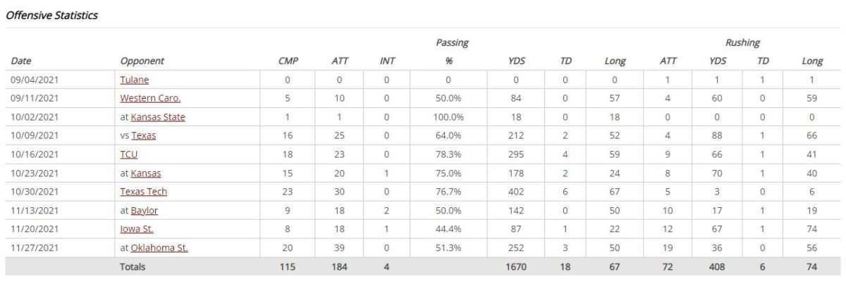The height and width of the screenshot is (289, 846).
Task: Select the Opponent column header
Action: [x=142, y=61]
